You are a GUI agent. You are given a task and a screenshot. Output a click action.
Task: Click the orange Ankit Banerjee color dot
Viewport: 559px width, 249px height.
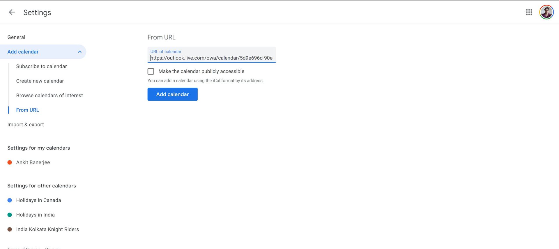pos(10,162)
